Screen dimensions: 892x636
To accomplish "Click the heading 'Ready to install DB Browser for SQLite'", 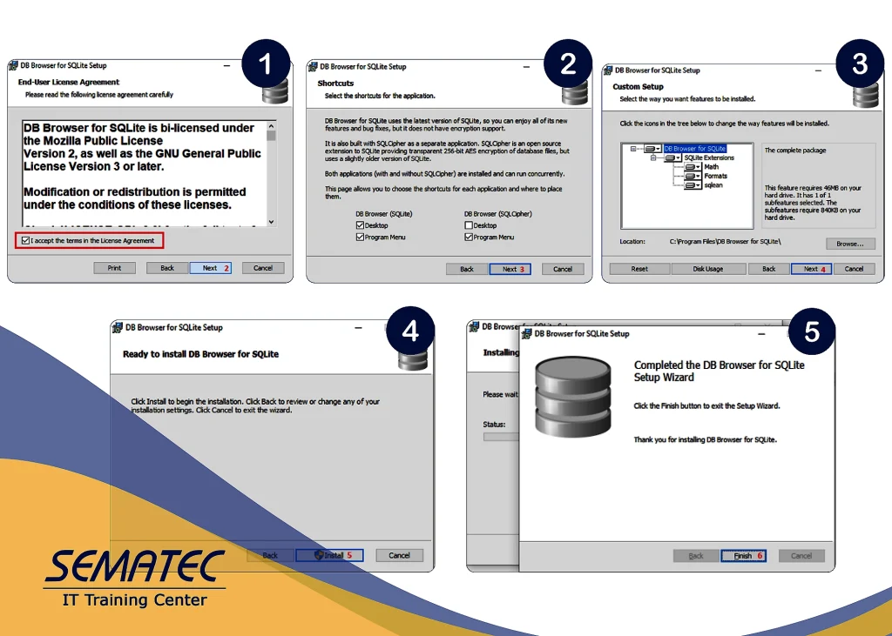I will [x=201, y=354].
